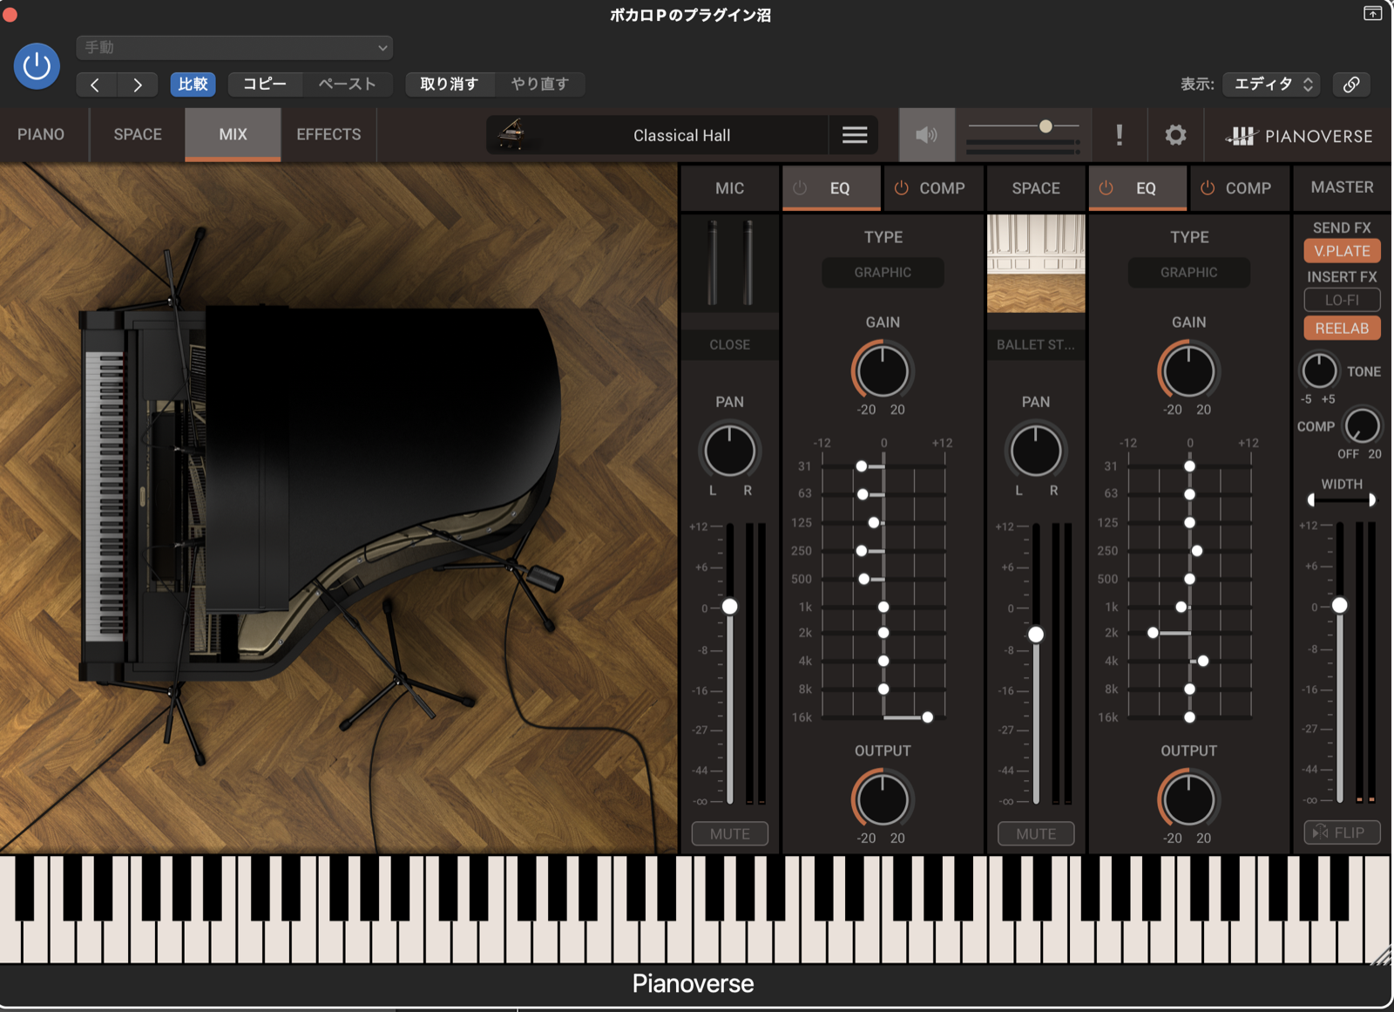Select the SPACE mixer channel tab

click(x=1036, y=188)
